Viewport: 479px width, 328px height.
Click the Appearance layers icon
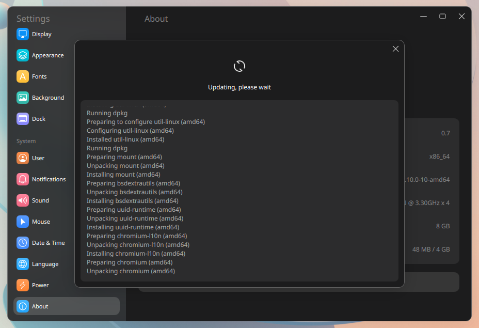pyautogui.click(x=23, y=55)
